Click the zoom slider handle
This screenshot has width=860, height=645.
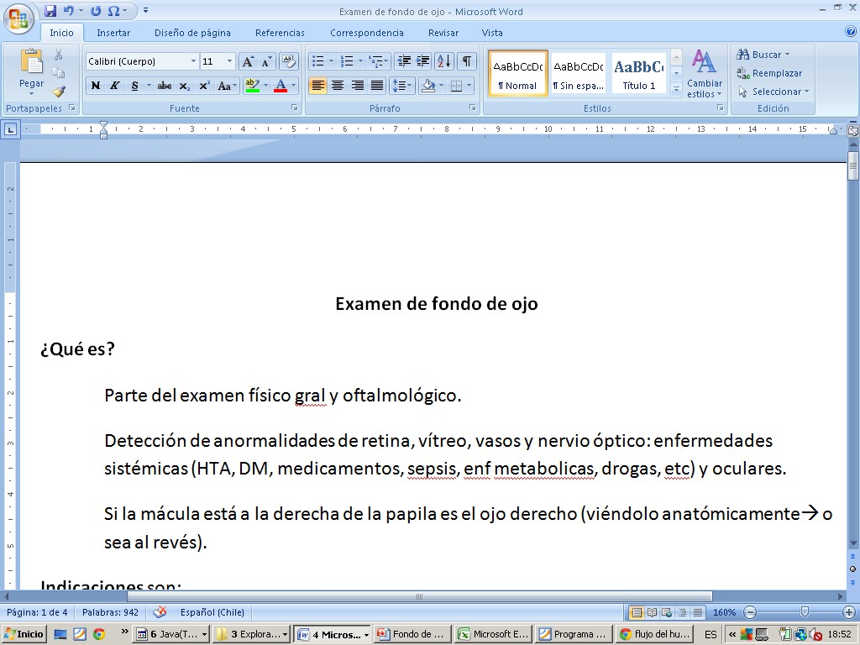click(x=805, y=612)
